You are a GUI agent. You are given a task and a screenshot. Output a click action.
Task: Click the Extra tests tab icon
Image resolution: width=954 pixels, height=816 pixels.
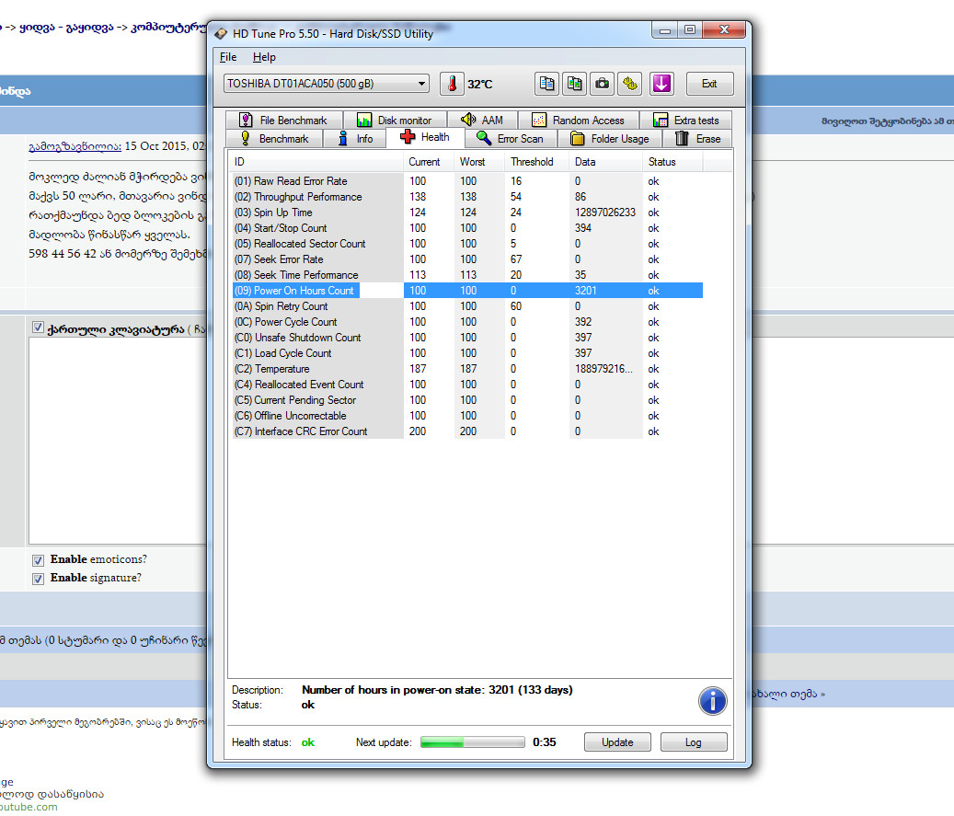(661, 120)
